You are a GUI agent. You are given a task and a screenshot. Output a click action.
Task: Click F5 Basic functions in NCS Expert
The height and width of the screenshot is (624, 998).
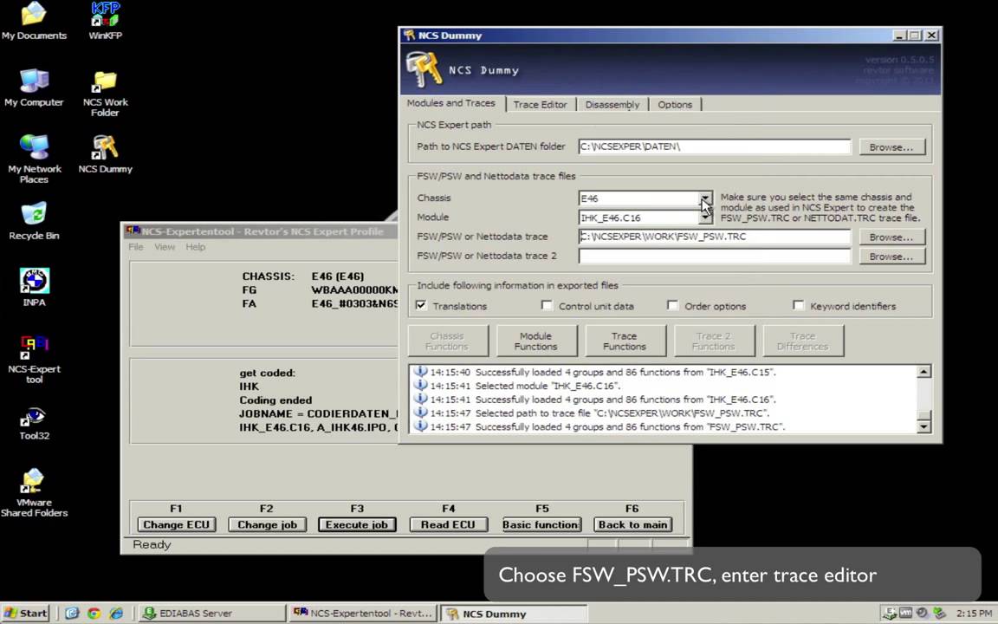point(541,524)
